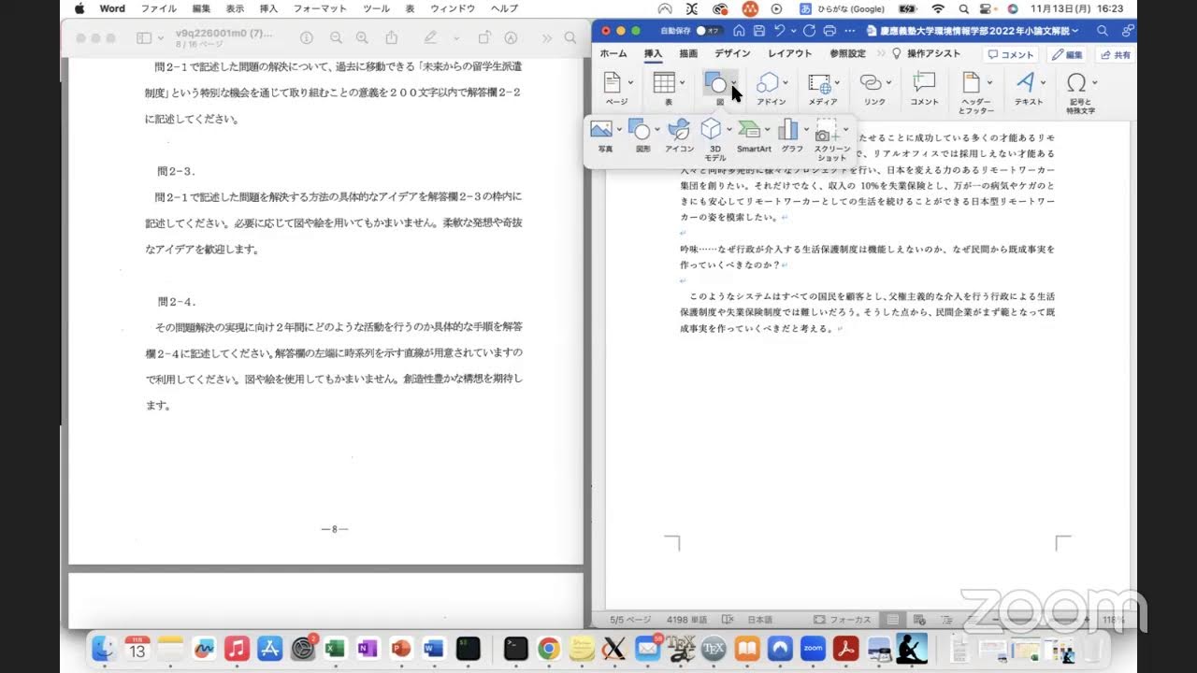The height and width of the screenshot is (673, 1197).
Task: Insert a picture with the 写真 icon
Action: [x=601, y=130]
